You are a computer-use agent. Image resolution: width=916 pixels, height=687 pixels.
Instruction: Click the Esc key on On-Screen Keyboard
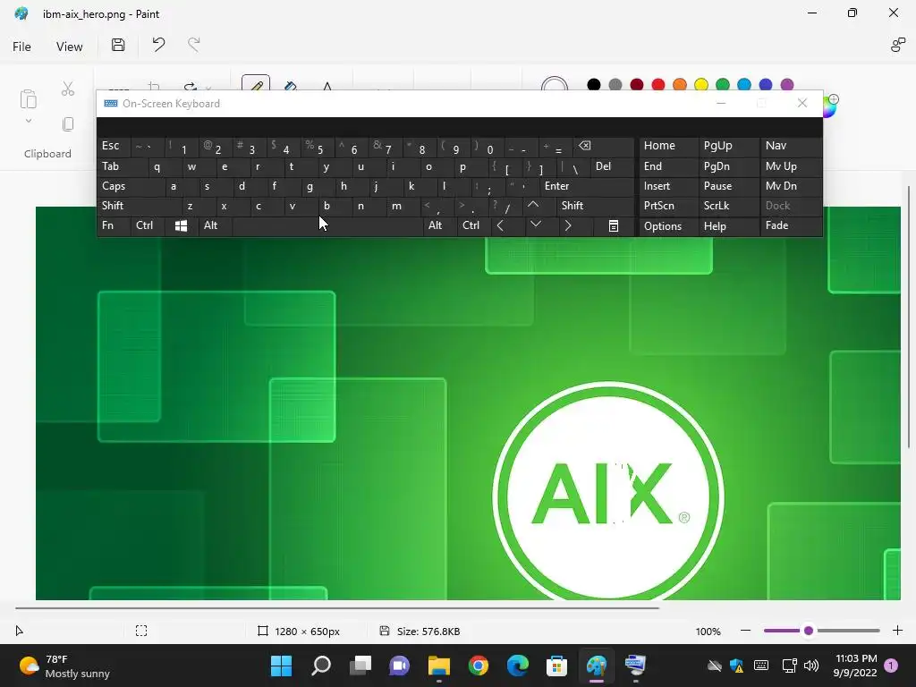[x=114, y=146]
